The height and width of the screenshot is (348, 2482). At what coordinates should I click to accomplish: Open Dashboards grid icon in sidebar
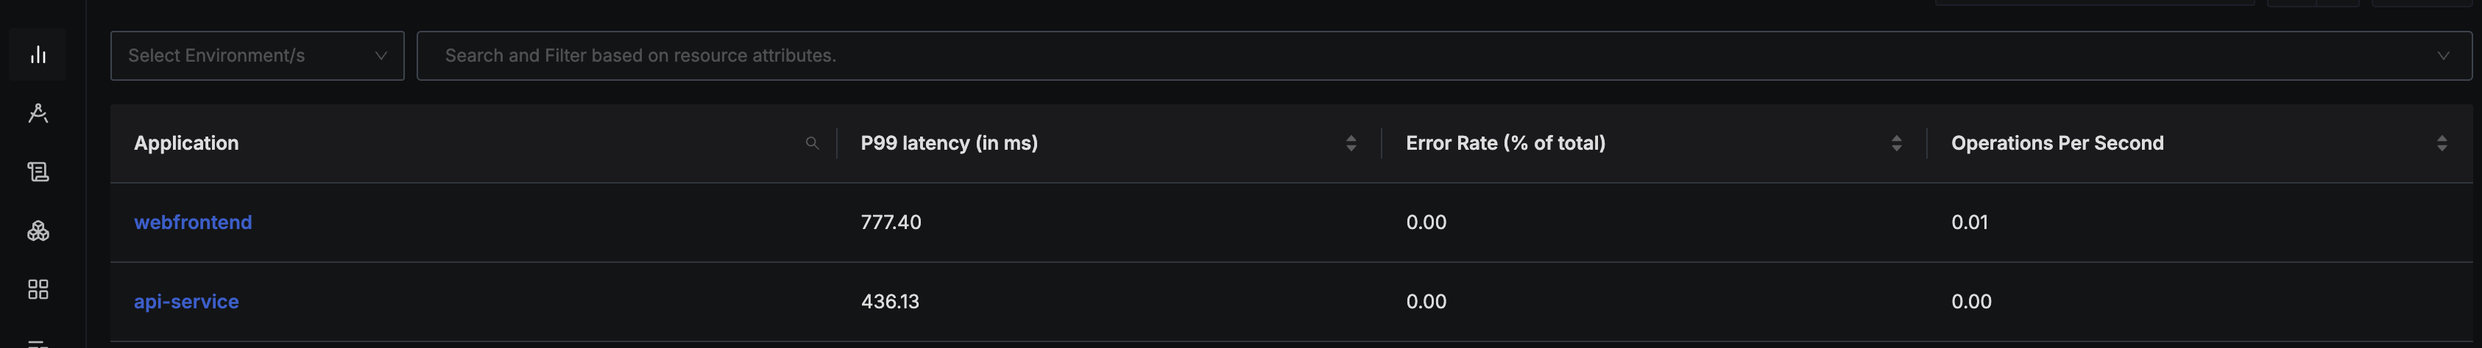[38, 289]
